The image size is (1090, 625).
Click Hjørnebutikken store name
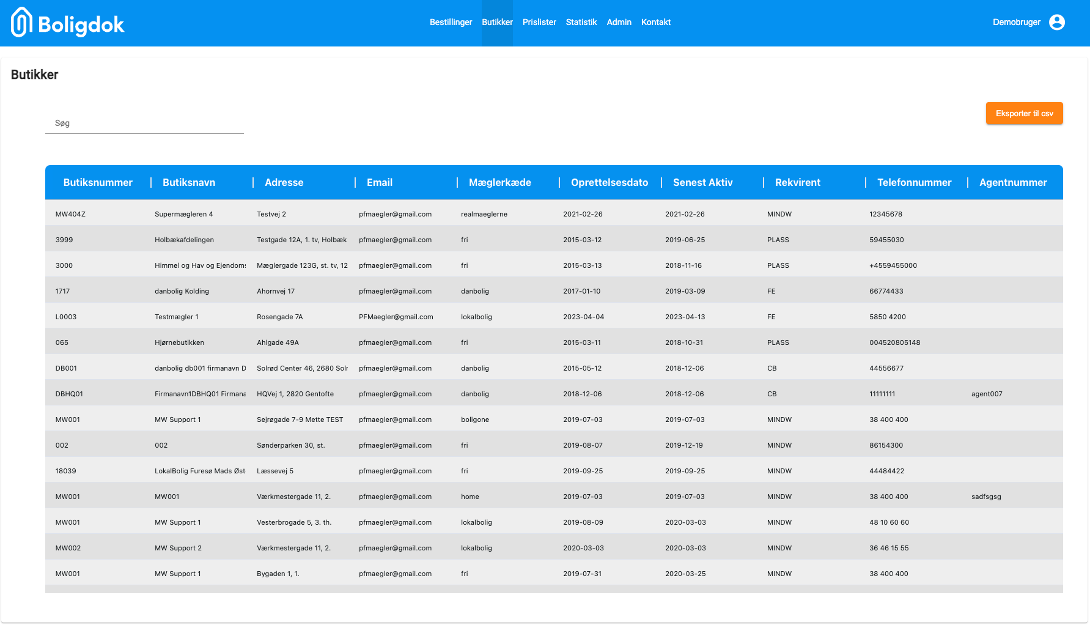(x=179, y=342)
